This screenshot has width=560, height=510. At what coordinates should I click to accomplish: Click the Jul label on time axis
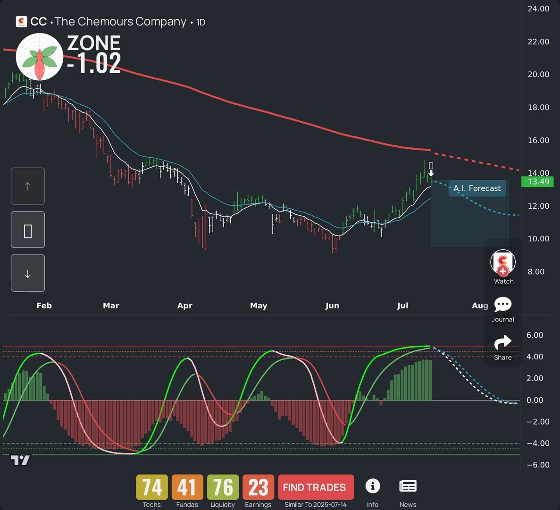[402, 306]
